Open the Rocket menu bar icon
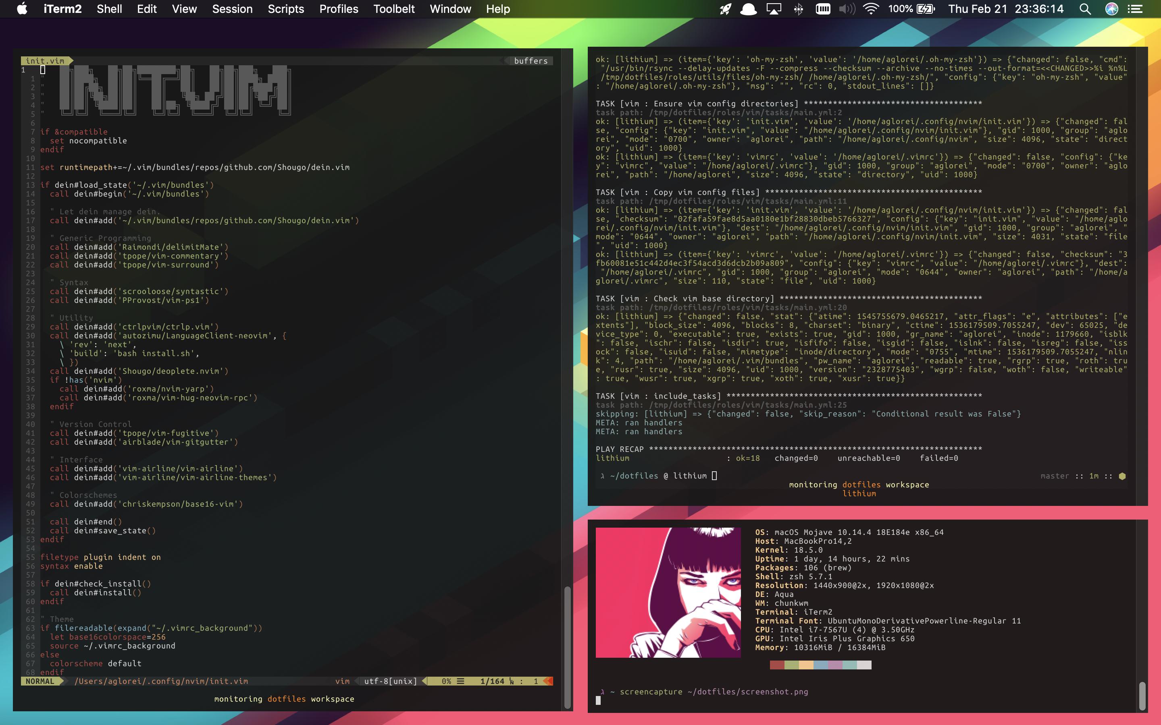The image size is (1161, 725). coord(725,9)
